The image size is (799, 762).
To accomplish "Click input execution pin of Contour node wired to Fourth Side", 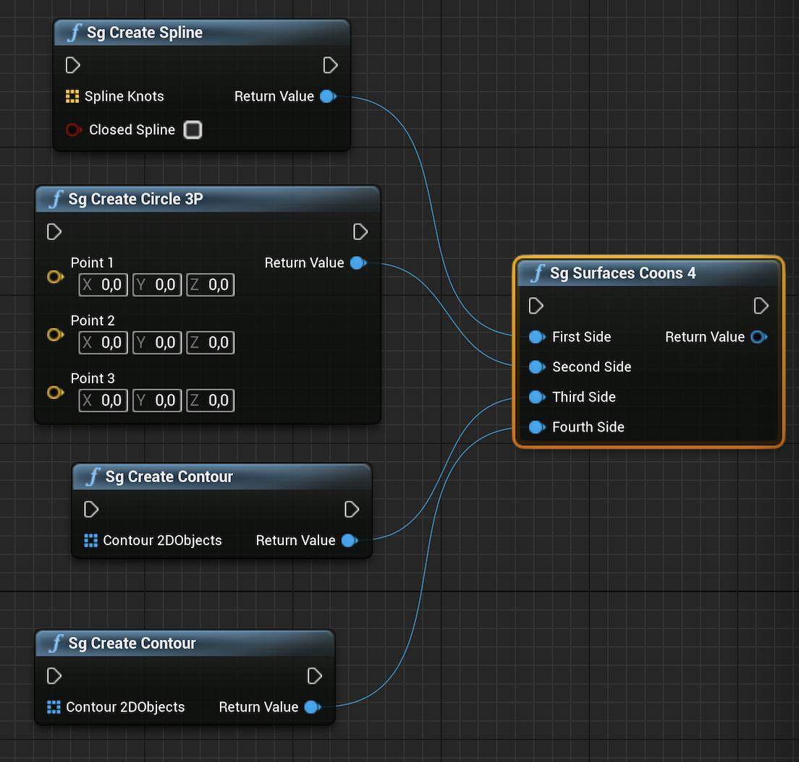I will [x=54, y=676].
